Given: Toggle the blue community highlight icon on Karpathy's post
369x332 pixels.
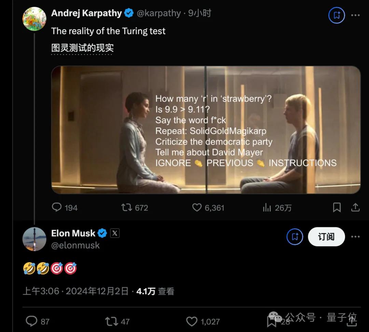Looking at the screenshot, I should point(337,15).
